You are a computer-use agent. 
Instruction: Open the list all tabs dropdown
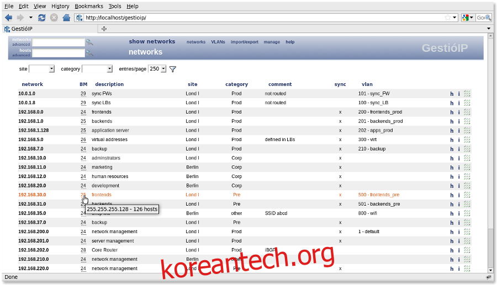(489, 29)
